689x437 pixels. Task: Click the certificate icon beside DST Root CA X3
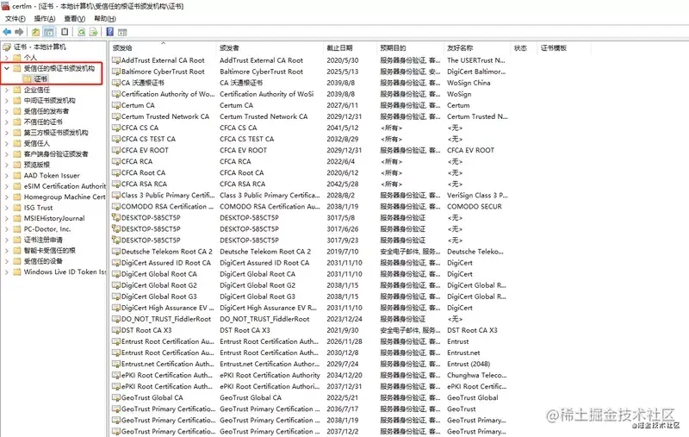pos(116,330)
